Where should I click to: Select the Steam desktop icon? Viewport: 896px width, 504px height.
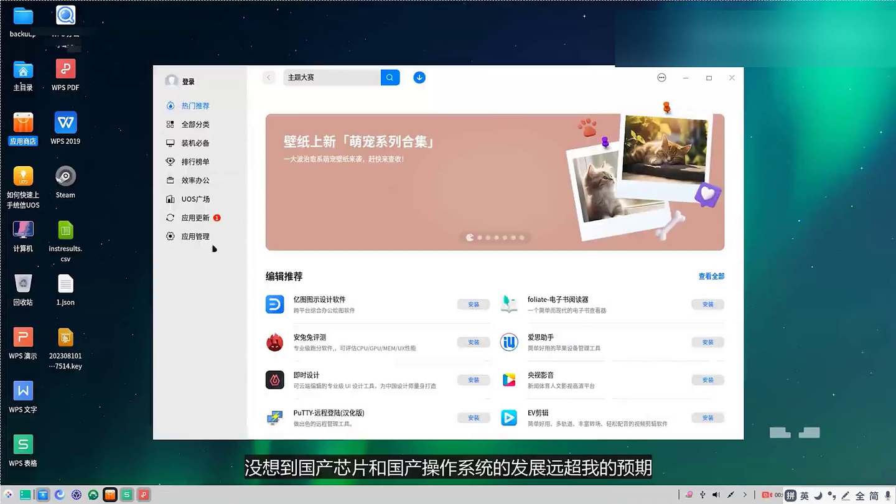pyautogui.click(x=65, y=177)
